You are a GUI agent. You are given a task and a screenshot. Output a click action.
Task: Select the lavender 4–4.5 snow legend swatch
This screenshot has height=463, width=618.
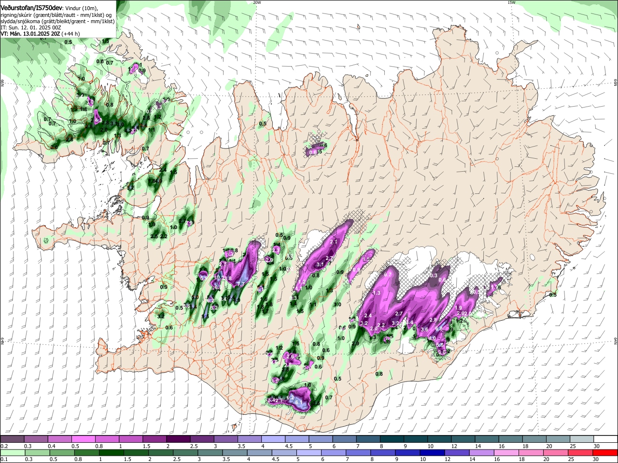(x=273, y=439)
